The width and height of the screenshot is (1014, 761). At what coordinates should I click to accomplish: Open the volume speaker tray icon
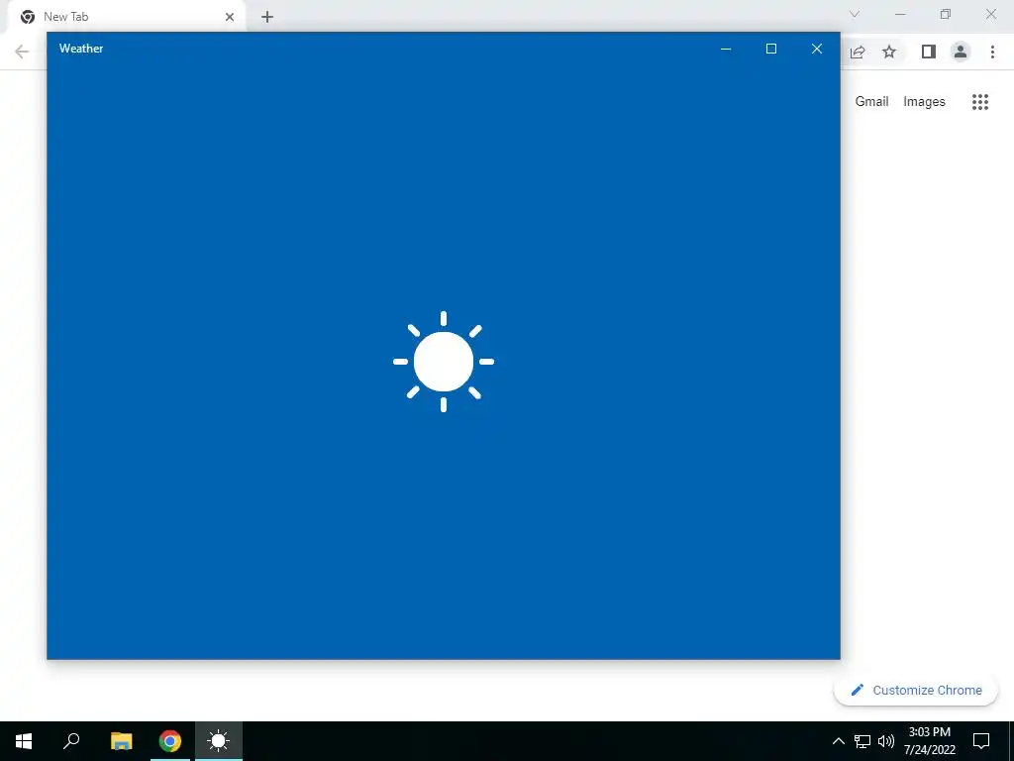coord(886,741)
